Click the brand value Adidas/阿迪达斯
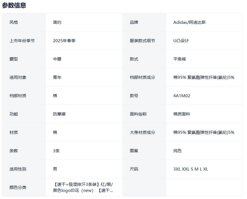Viewport: 247px width, 199px height. [189, 22]
